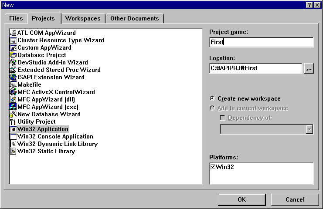Select ISAPI Extension Wizard text
323x209 pixels.
click(51, 78)
